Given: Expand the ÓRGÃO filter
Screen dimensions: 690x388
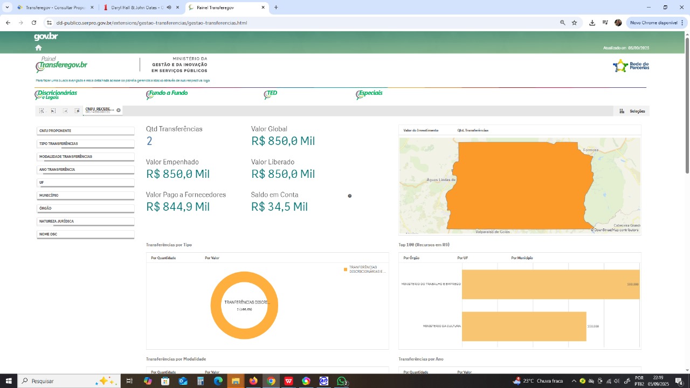Looking at the screenshot, I should [85, 209].
